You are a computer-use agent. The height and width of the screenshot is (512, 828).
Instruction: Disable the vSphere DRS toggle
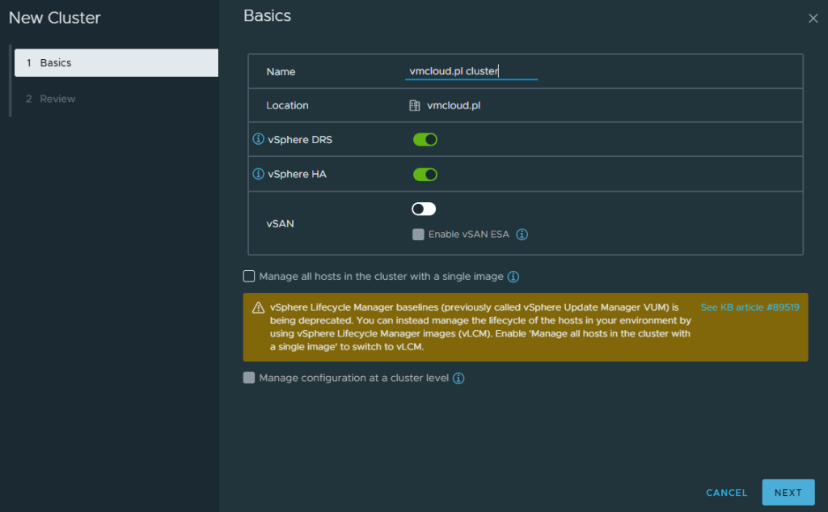pyautogui.click(x=425, y=140)
